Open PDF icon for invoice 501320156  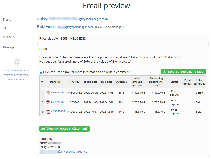(48, 102)
